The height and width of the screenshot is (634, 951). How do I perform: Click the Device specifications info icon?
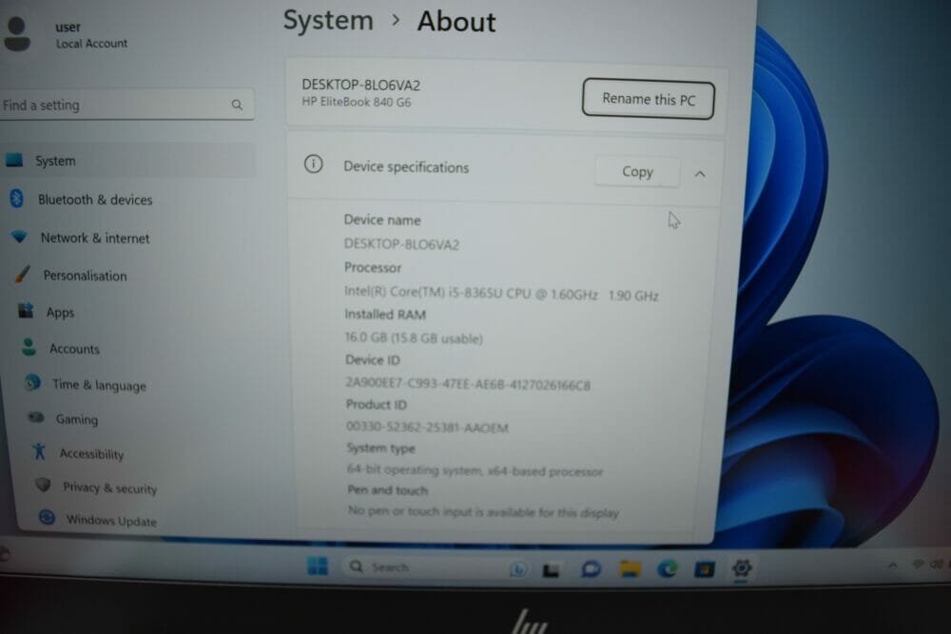(313, 164)
